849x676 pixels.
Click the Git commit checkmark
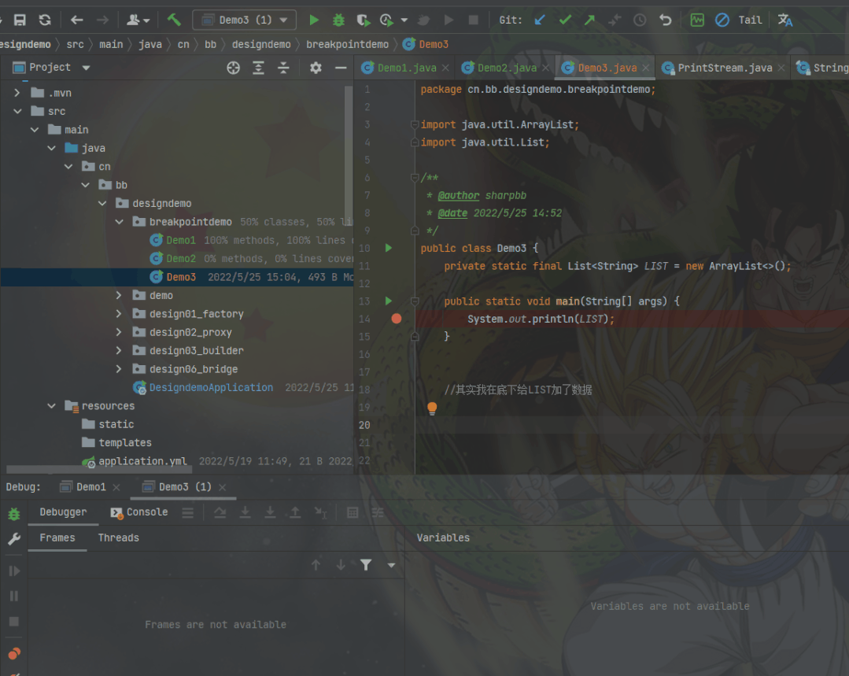tap(565, 20)
